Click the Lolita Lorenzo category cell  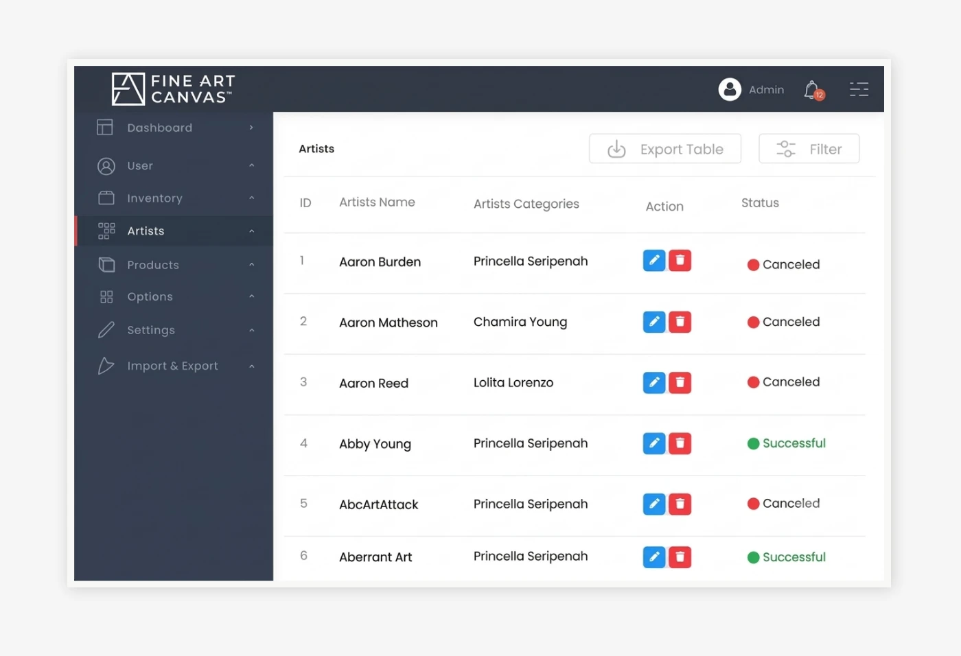coord(513,383)
